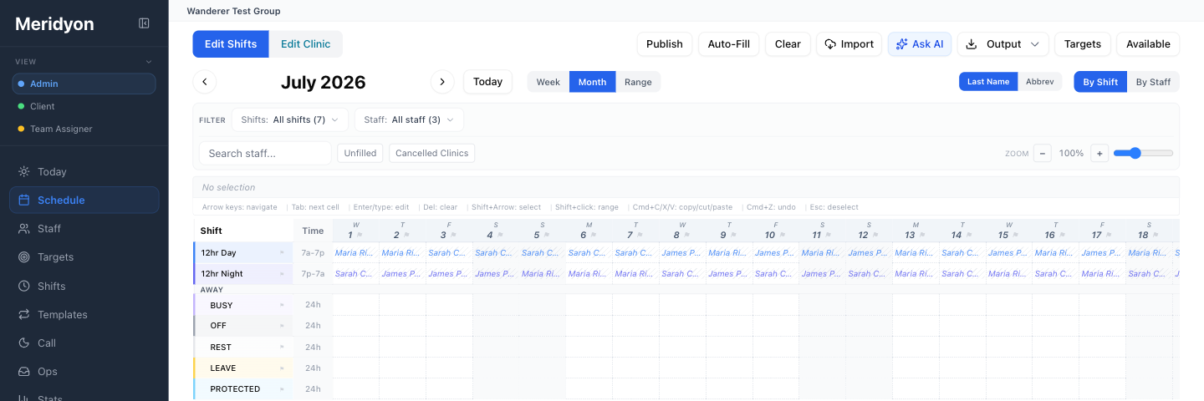Click the REST away row label
Screen dimensions: 1204x401
coord(242,347)
